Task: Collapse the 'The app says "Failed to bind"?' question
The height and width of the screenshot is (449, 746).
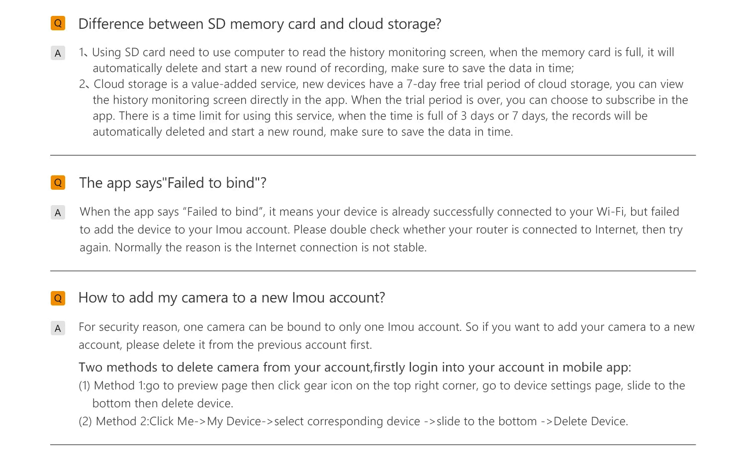Action: [x=173, y=183]
